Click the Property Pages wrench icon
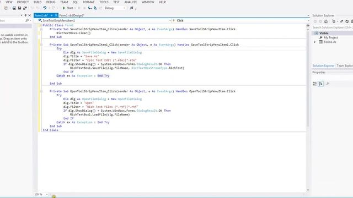The height and width of the screenshot is (198, 353). [x=328, y=84]
